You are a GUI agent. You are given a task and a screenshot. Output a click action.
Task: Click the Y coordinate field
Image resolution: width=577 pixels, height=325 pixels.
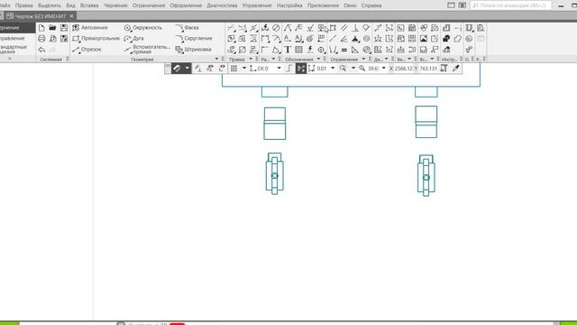428,69
